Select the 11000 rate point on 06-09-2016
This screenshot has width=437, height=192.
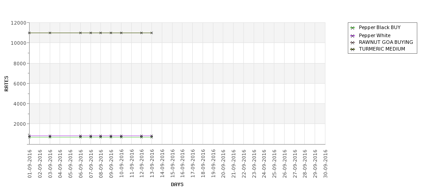point(81,33)
